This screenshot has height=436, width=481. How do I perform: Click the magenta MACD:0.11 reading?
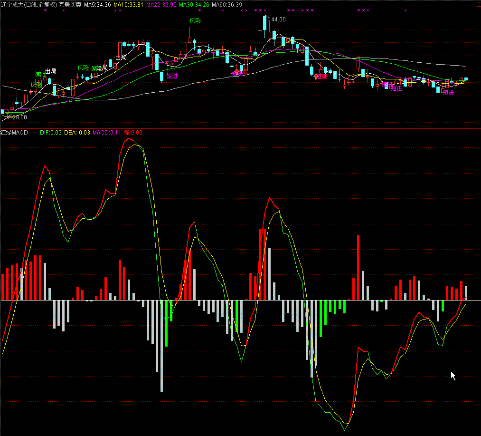[107, 133]
